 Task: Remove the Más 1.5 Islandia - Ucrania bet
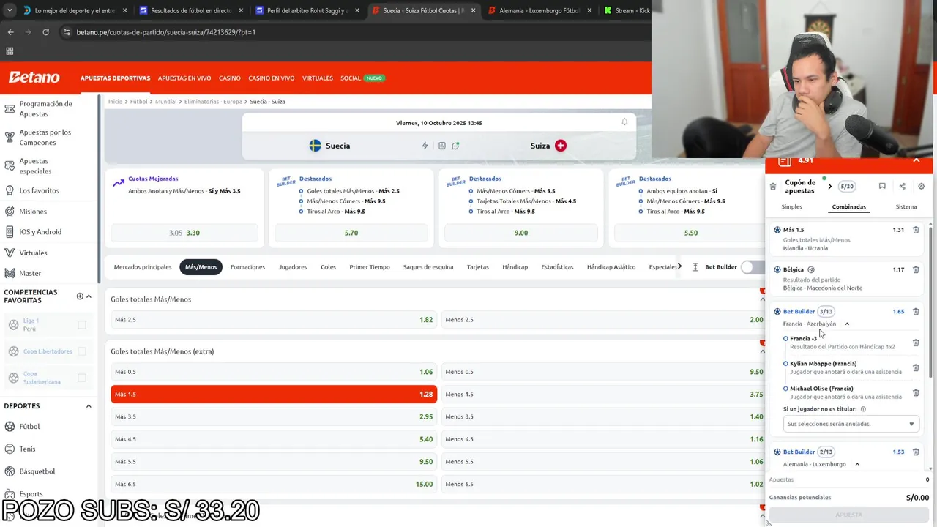[916, 230]
